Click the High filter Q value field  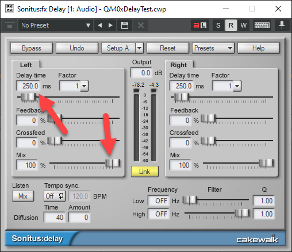pos(264,214)
